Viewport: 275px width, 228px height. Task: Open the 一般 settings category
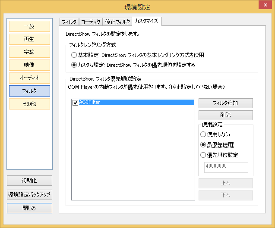click(x=29, y=26)
